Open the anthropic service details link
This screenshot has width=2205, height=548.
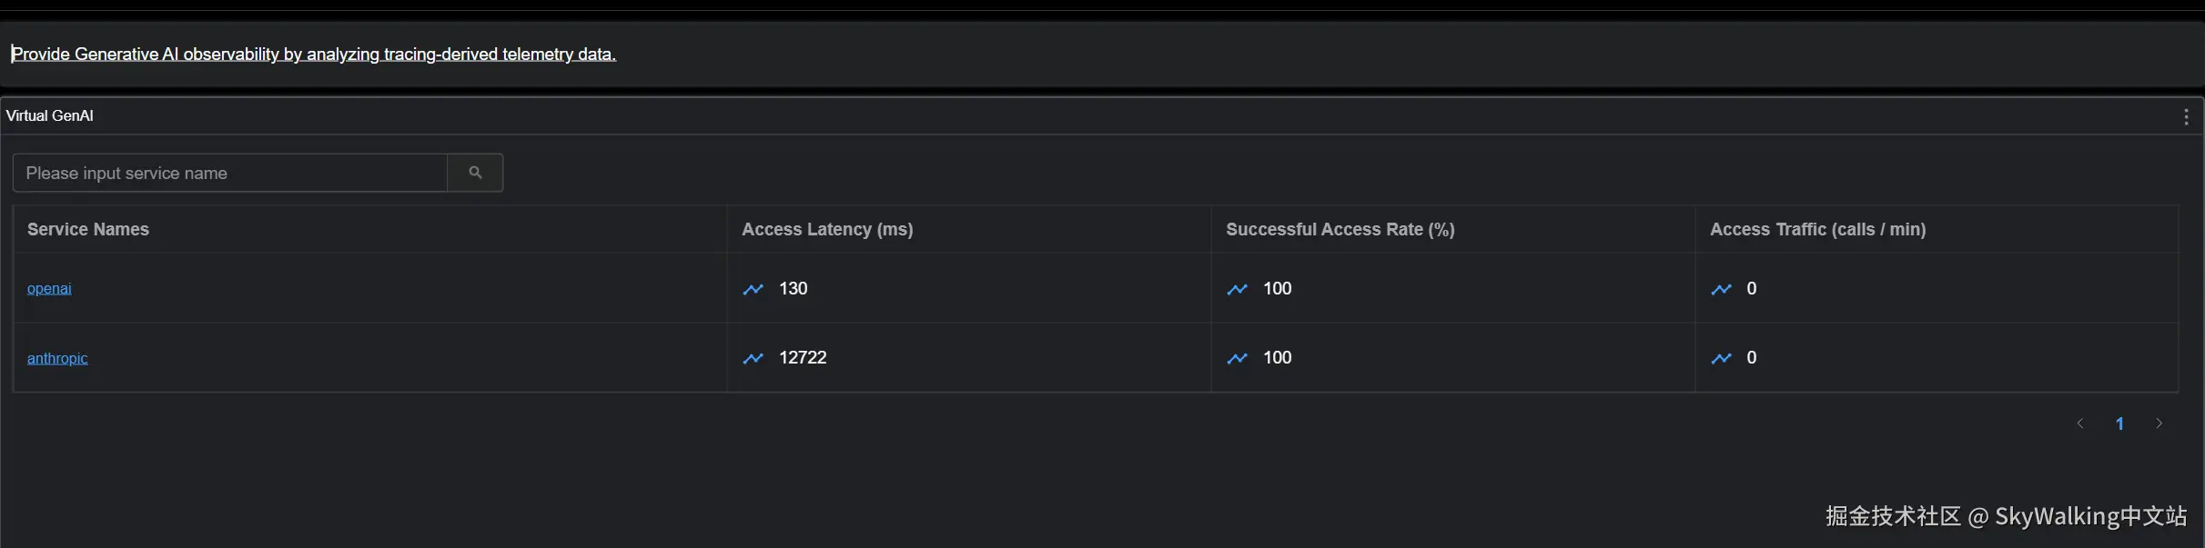tap(57, 358)
